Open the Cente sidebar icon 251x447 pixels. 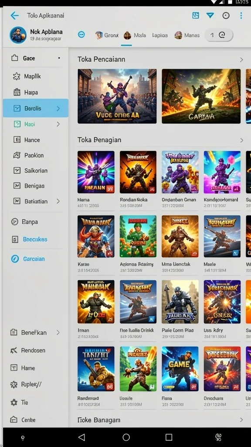[x=14, y=419]
